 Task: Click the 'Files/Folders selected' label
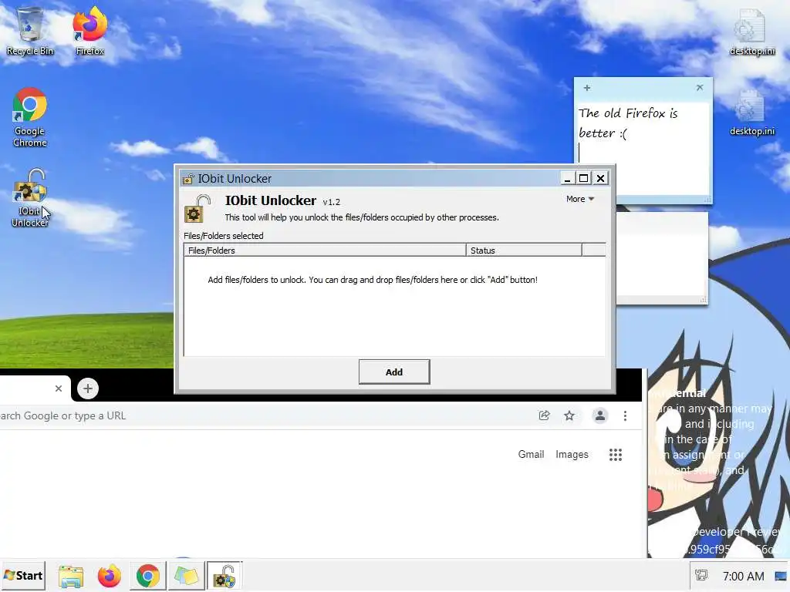(223, 236)
